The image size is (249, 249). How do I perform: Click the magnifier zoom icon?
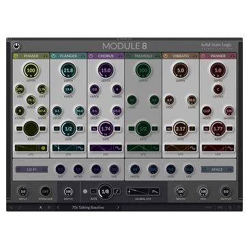230,207
